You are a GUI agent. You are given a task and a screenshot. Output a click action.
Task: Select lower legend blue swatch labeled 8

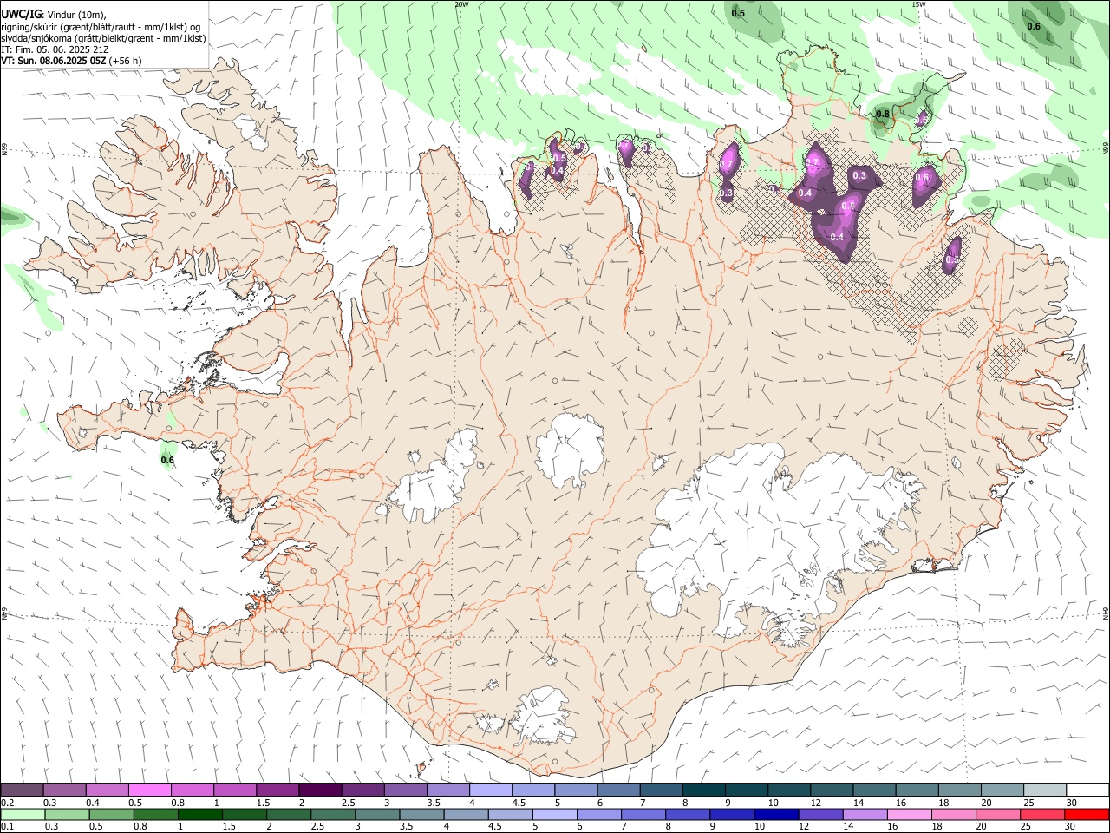tap(687, 814)
